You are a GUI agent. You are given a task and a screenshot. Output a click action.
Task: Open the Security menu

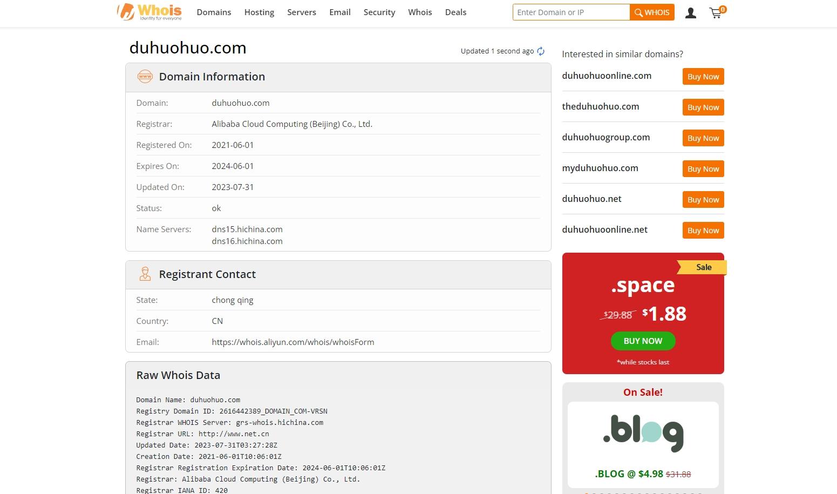pos(379,12)
